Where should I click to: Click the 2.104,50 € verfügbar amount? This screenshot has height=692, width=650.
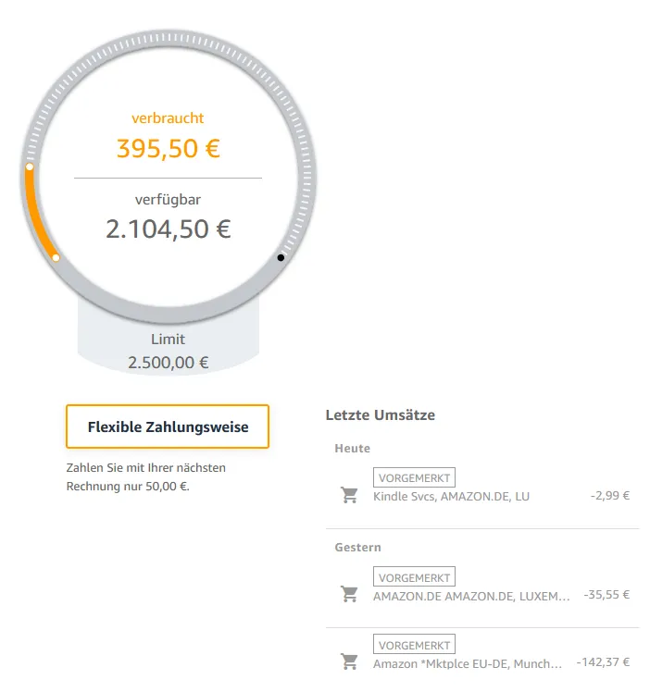coord(168,229)
